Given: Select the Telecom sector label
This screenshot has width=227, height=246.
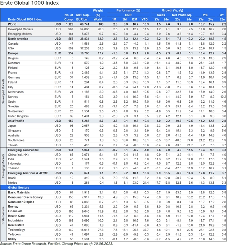Looking at the screenshot, I should tap(14, 234).
